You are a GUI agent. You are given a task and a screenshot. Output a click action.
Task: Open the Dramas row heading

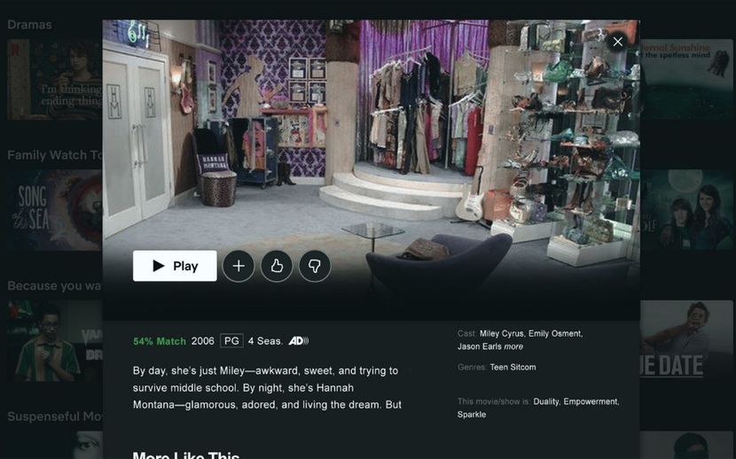pos(29,25)
